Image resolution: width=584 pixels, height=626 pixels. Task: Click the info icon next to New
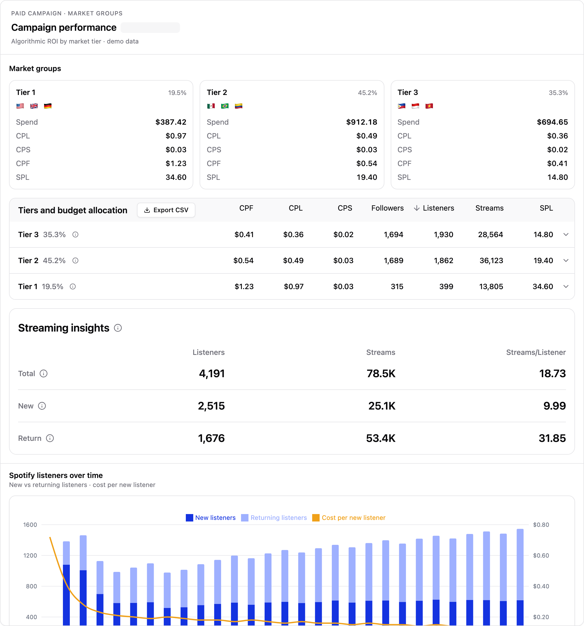[x=42, y=406]
